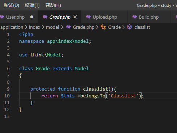
Task: Close the Grade.php editor tab
Action: point(75,17)
